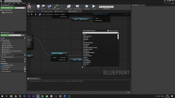Open notification center in system tray
This screenshot has height=98, width=175.
click(172, 96)
